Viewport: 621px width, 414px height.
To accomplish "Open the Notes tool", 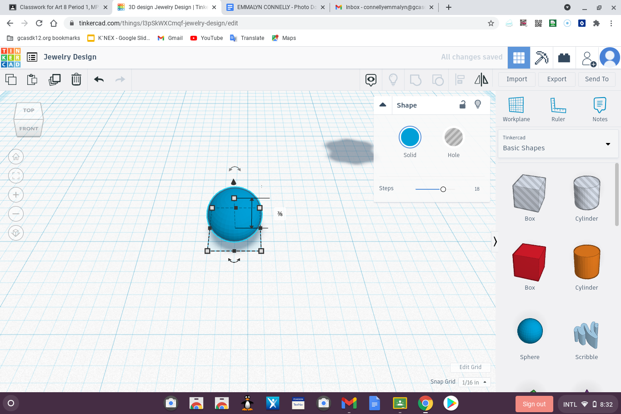I will tap(599, 109).
